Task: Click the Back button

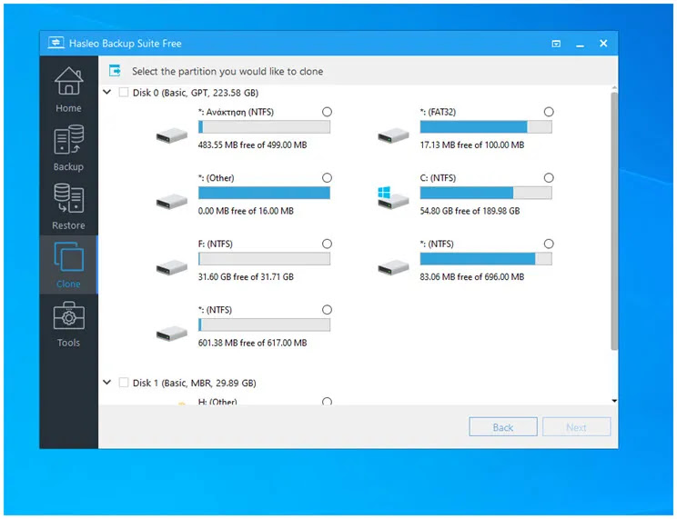Action: [x=503, y=427]
